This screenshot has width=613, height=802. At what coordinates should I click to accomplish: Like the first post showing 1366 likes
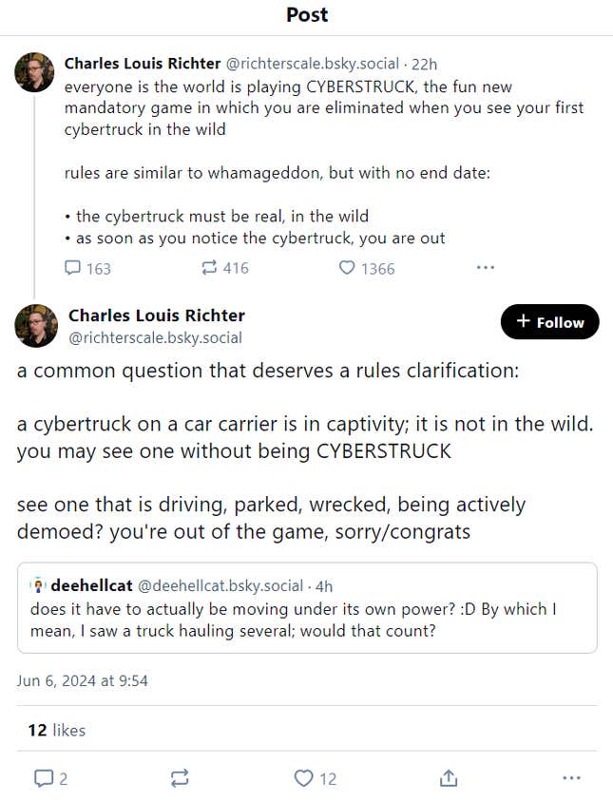click(348, 268)
